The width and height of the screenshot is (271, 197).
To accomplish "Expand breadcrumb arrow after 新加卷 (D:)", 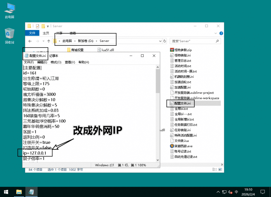I will pos(96,41).
